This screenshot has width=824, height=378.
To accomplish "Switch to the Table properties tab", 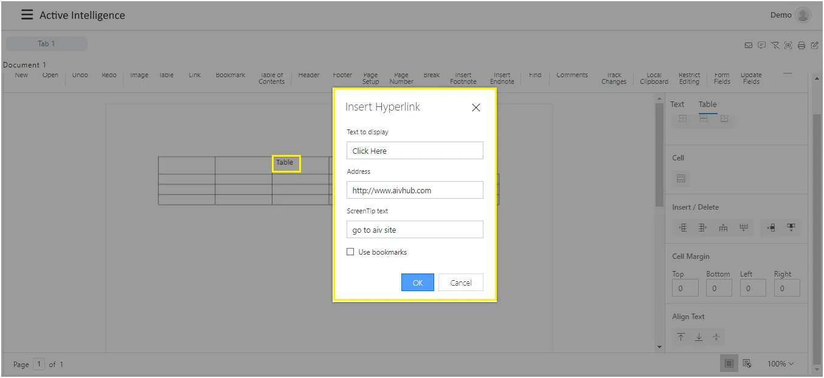I will pos(707,105).
